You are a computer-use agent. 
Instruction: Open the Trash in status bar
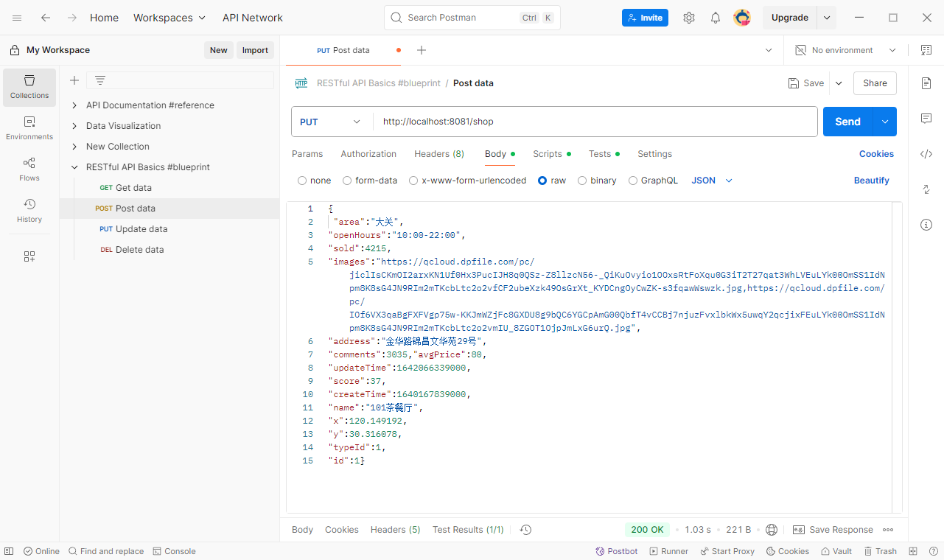point(881,551)
